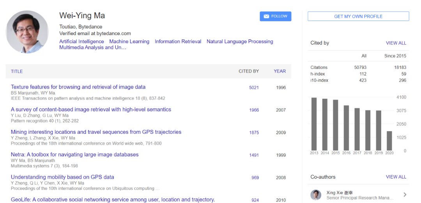This screenshot has height=203, width=421.
Task: Click 5021 citation count link
Action: coord(254,88)
